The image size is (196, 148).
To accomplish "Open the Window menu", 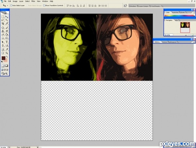I will click(45, 1).
